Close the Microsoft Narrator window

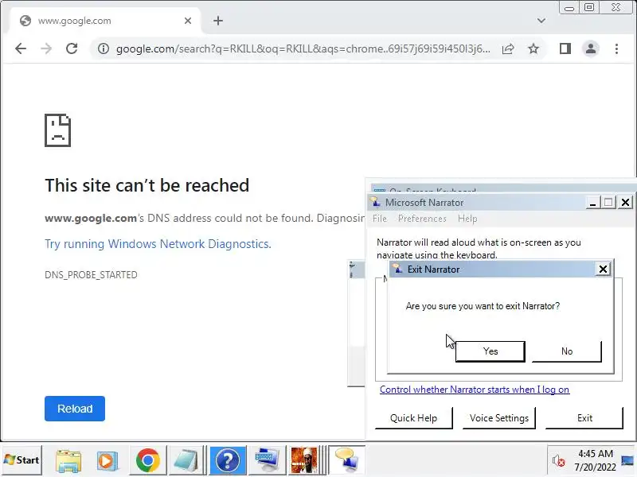(626, 203)
